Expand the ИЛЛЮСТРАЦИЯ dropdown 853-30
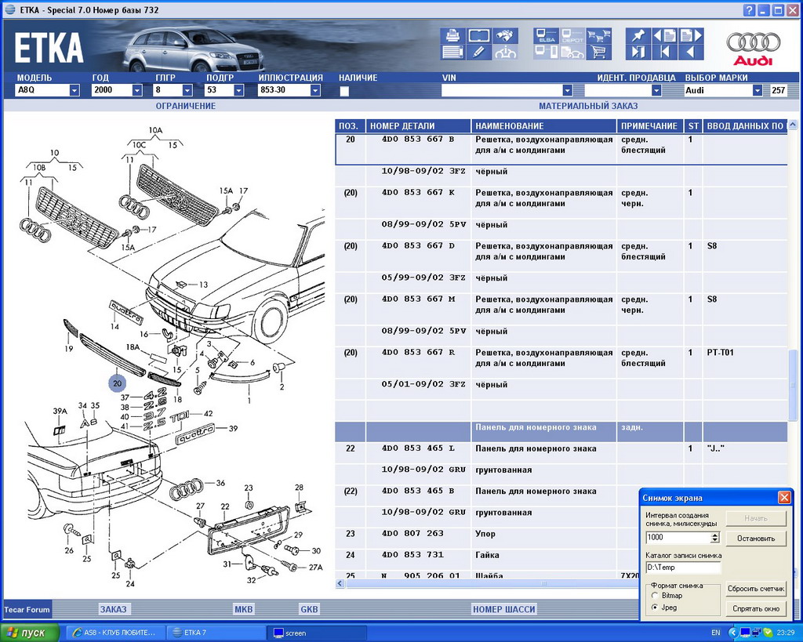Image resolution: width=803 pixels, height=642 pixels. pos(315,91)
